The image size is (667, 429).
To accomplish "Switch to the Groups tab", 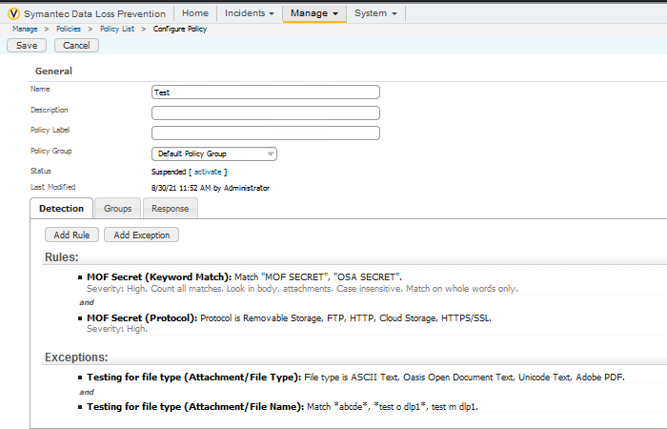I will (x=118, y=208).
